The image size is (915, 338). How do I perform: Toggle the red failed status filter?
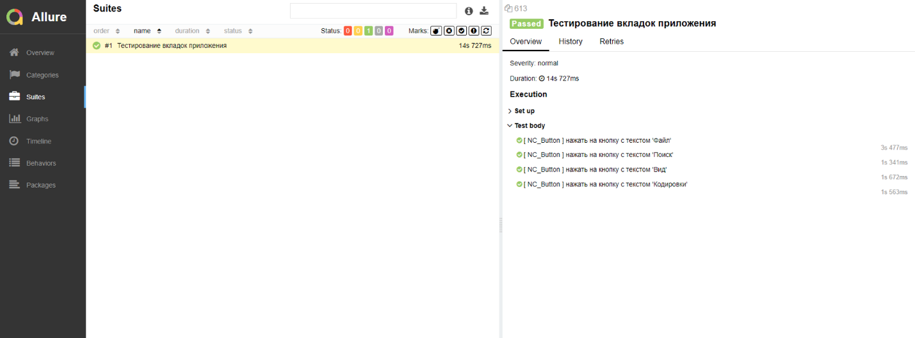pyautogui.click(x=348, y=31)
